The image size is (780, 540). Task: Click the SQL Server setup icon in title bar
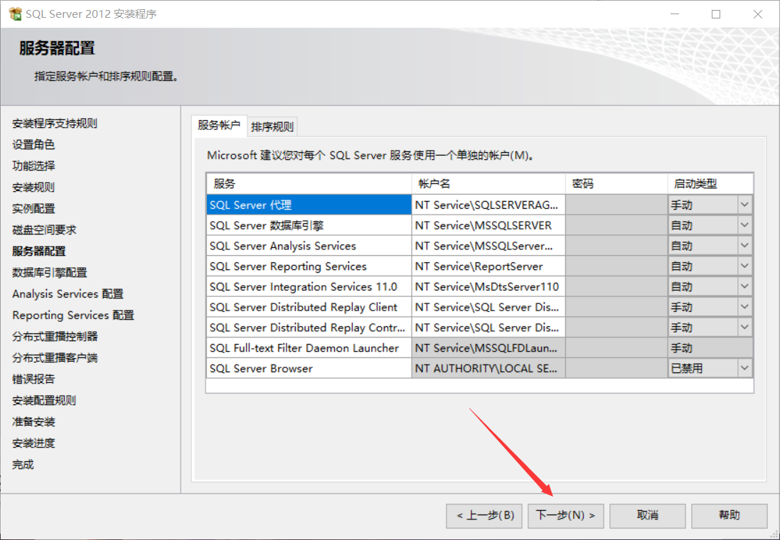14,13
